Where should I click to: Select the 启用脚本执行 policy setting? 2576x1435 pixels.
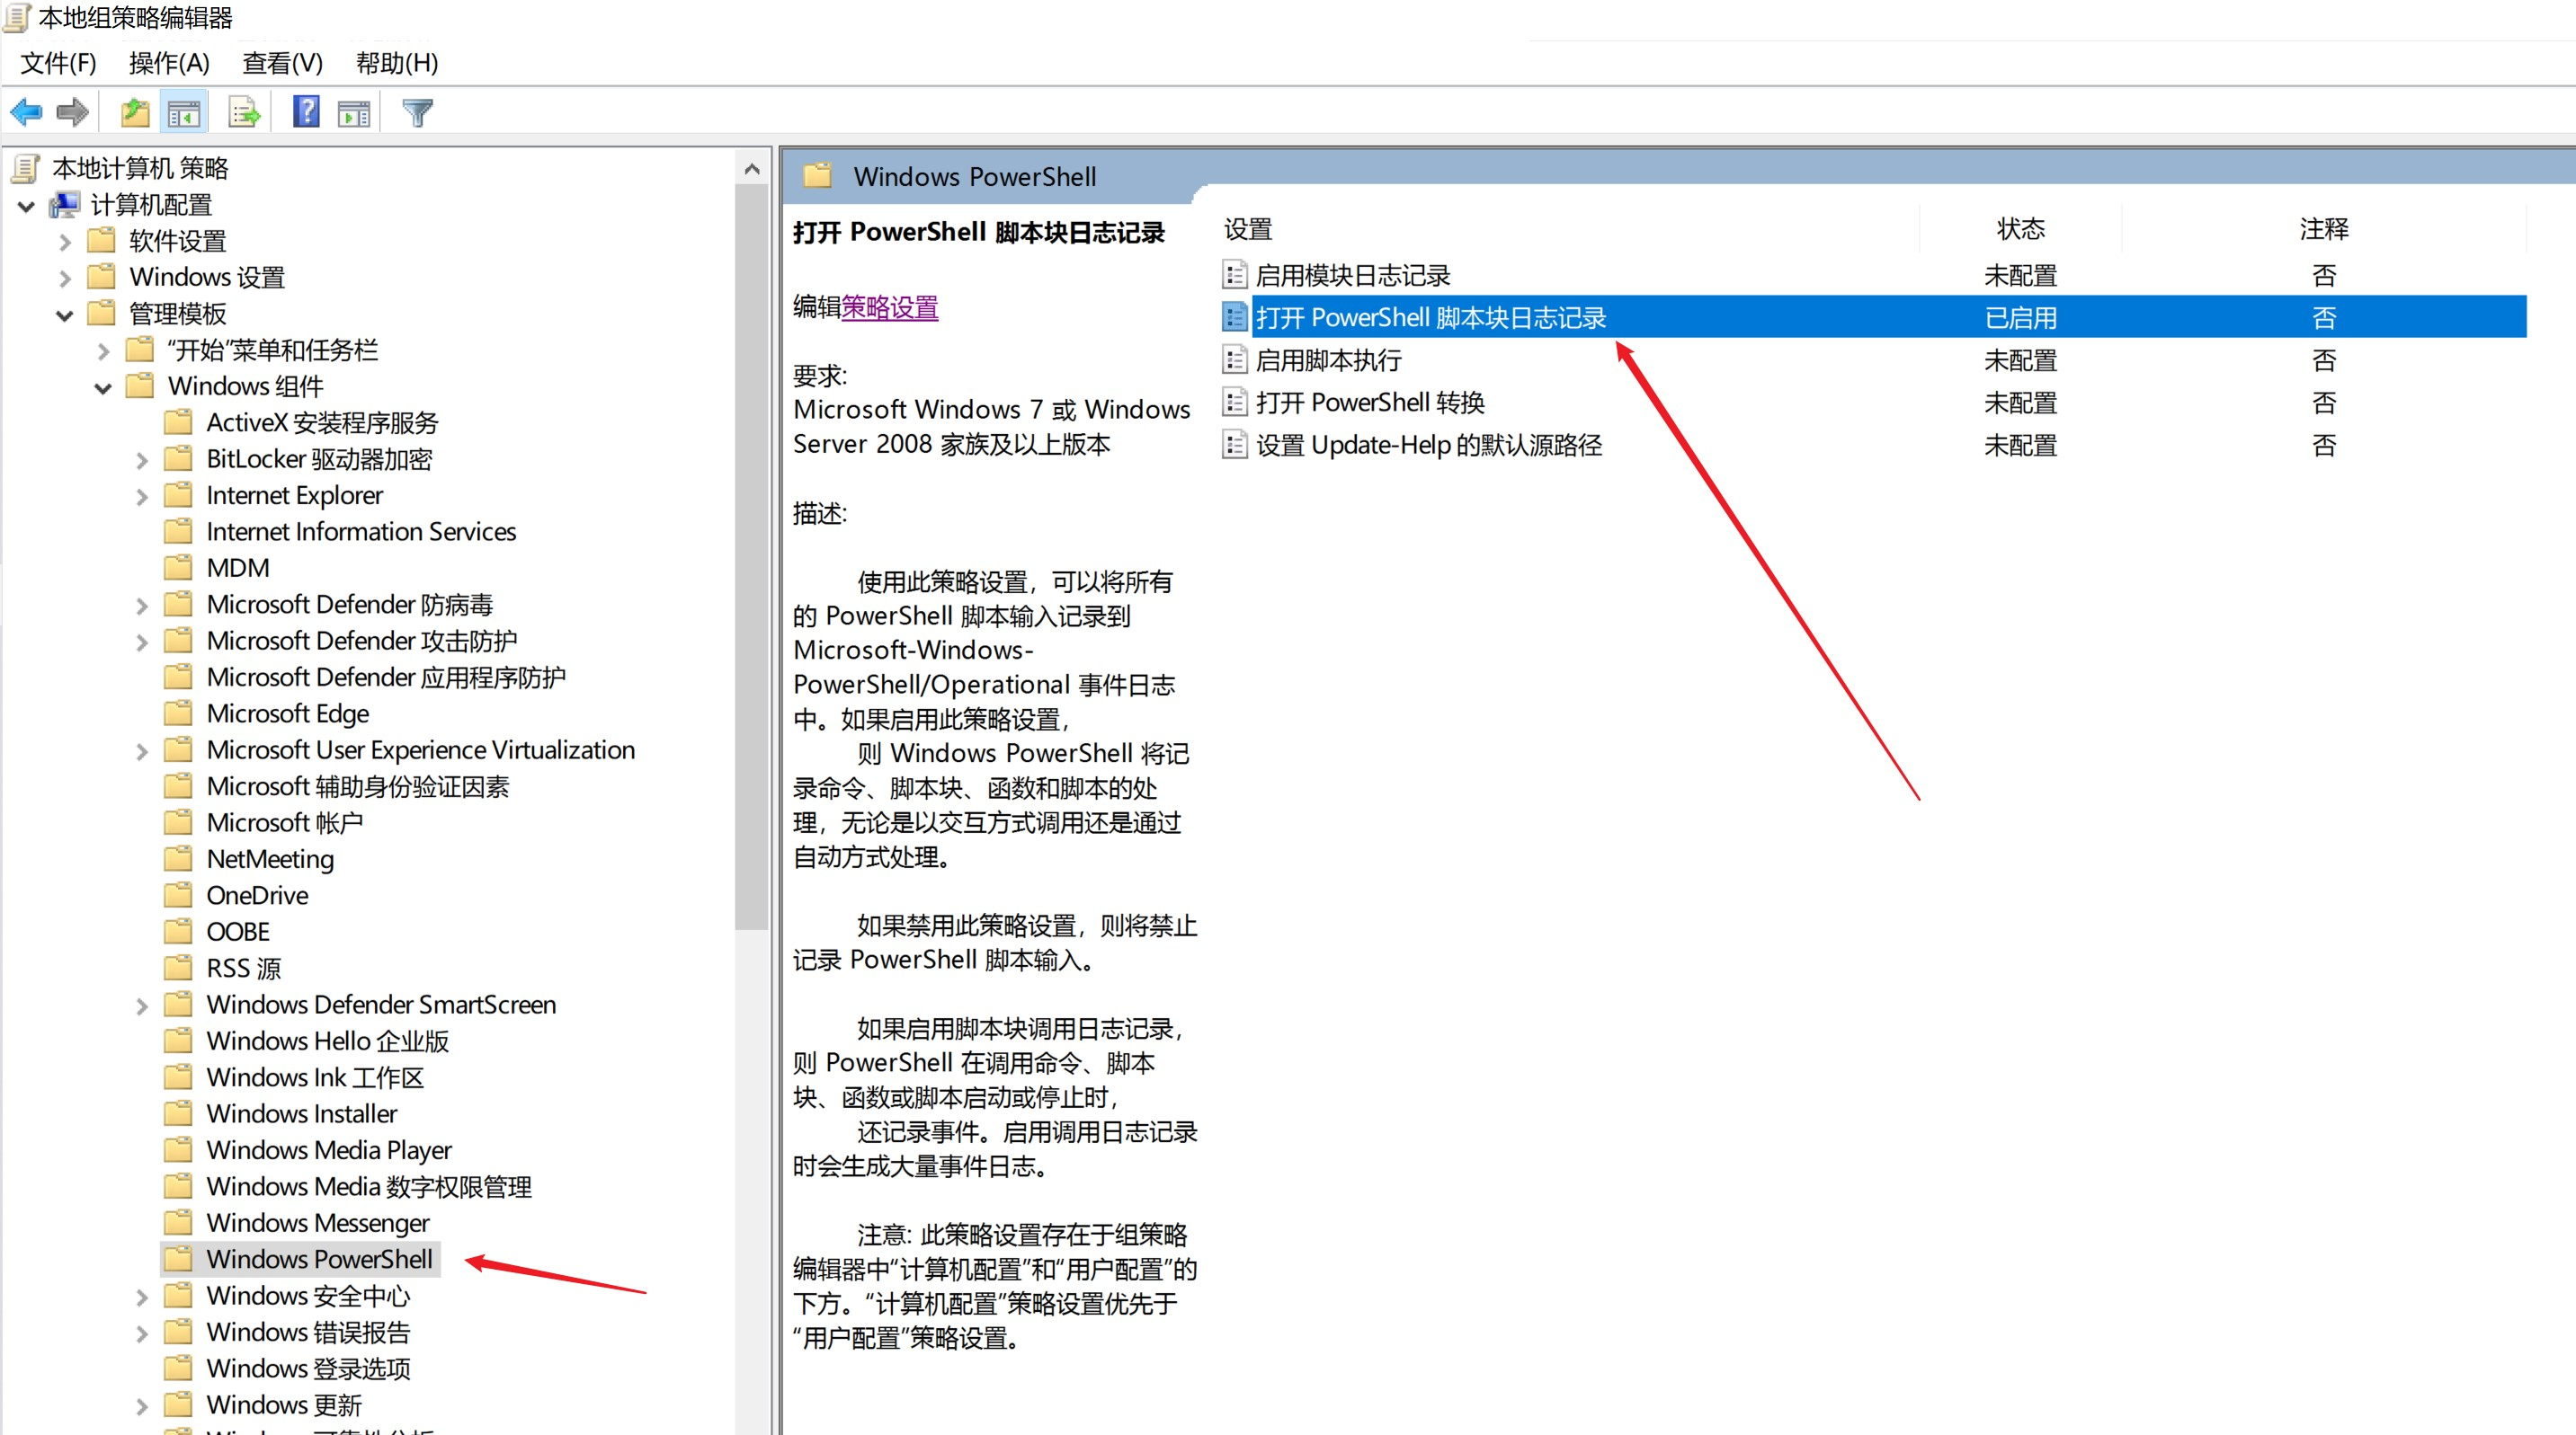1328,360
